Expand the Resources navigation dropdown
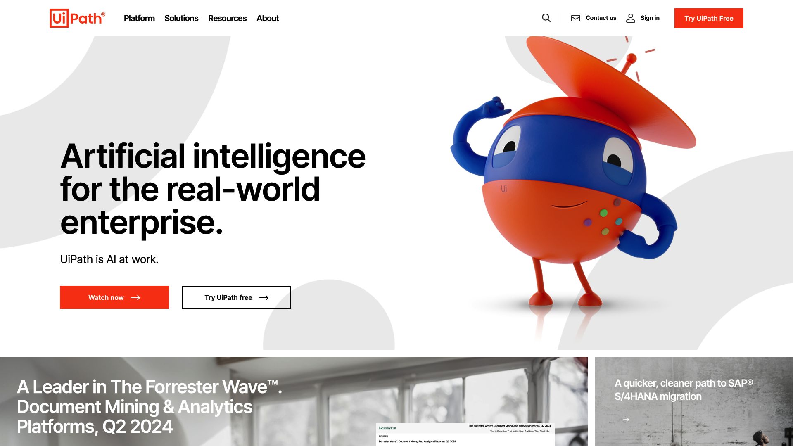 click(x=227, y=18)
